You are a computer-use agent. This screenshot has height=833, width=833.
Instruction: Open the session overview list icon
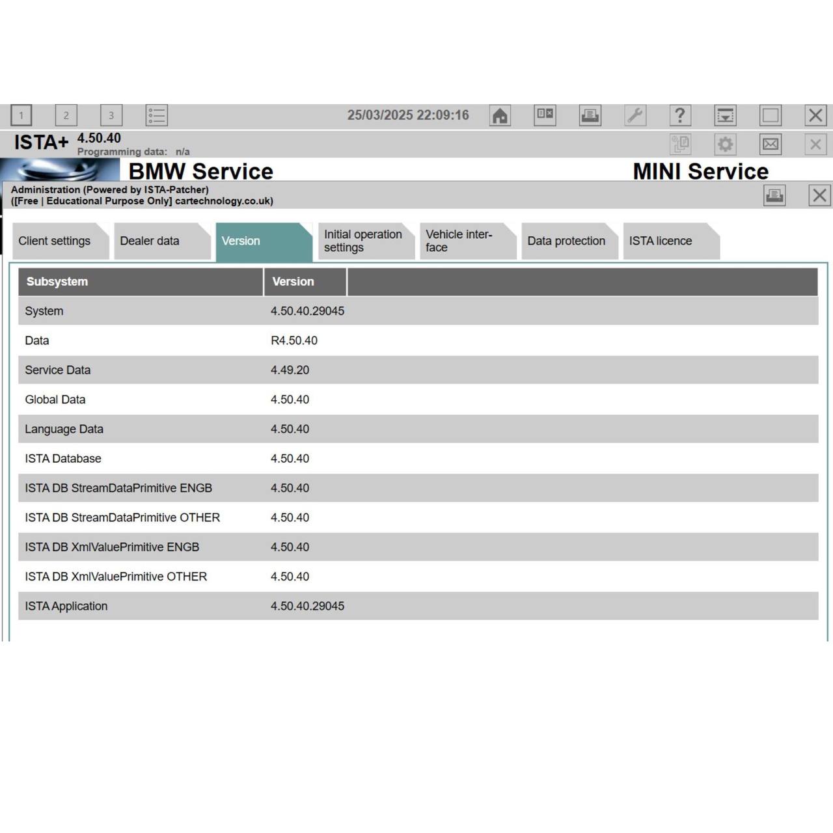156,115
